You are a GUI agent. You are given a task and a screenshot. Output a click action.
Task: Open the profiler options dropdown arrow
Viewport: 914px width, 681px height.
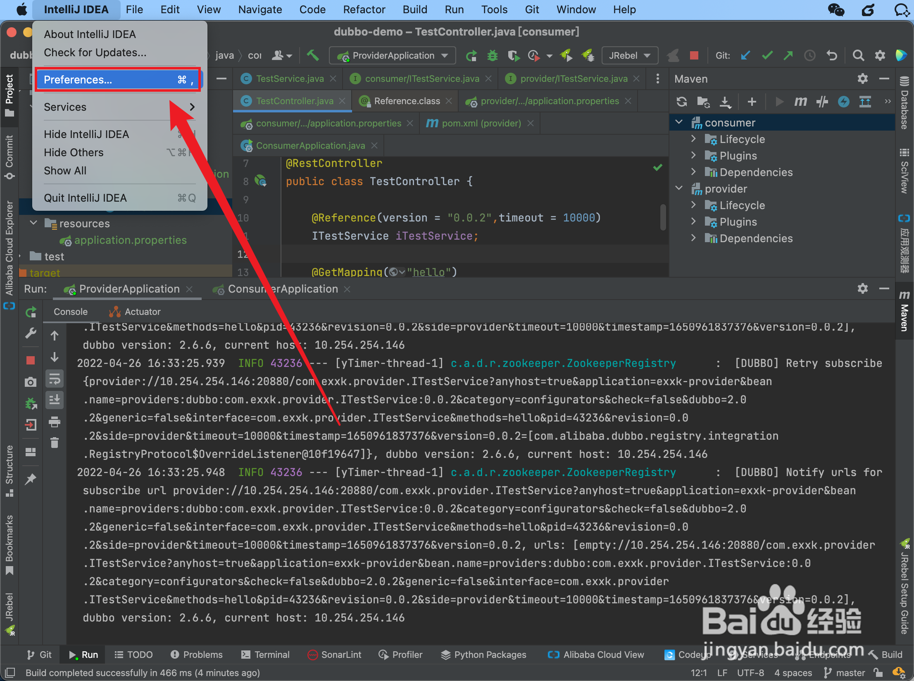[x=550, y=56]
